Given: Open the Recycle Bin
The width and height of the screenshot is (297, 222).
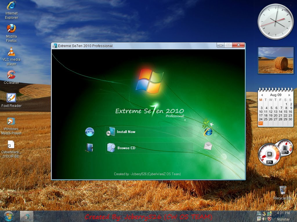Looking at the screenshot, I should [x=283, y=193].
